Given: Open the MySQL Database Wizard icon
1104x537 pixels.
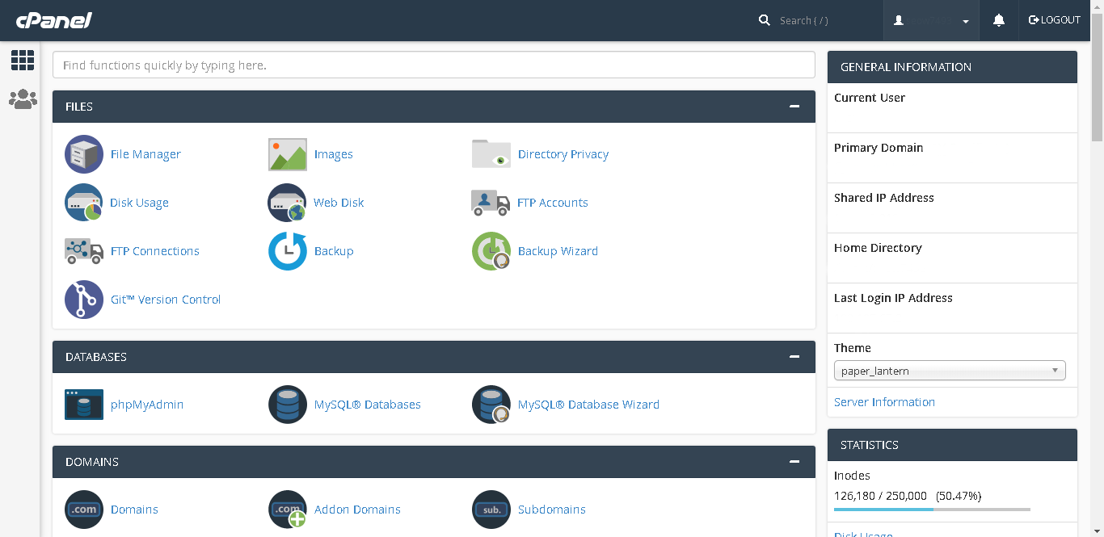Looking at the screenshot, I should pyautogui.click(x=491, y=405).
